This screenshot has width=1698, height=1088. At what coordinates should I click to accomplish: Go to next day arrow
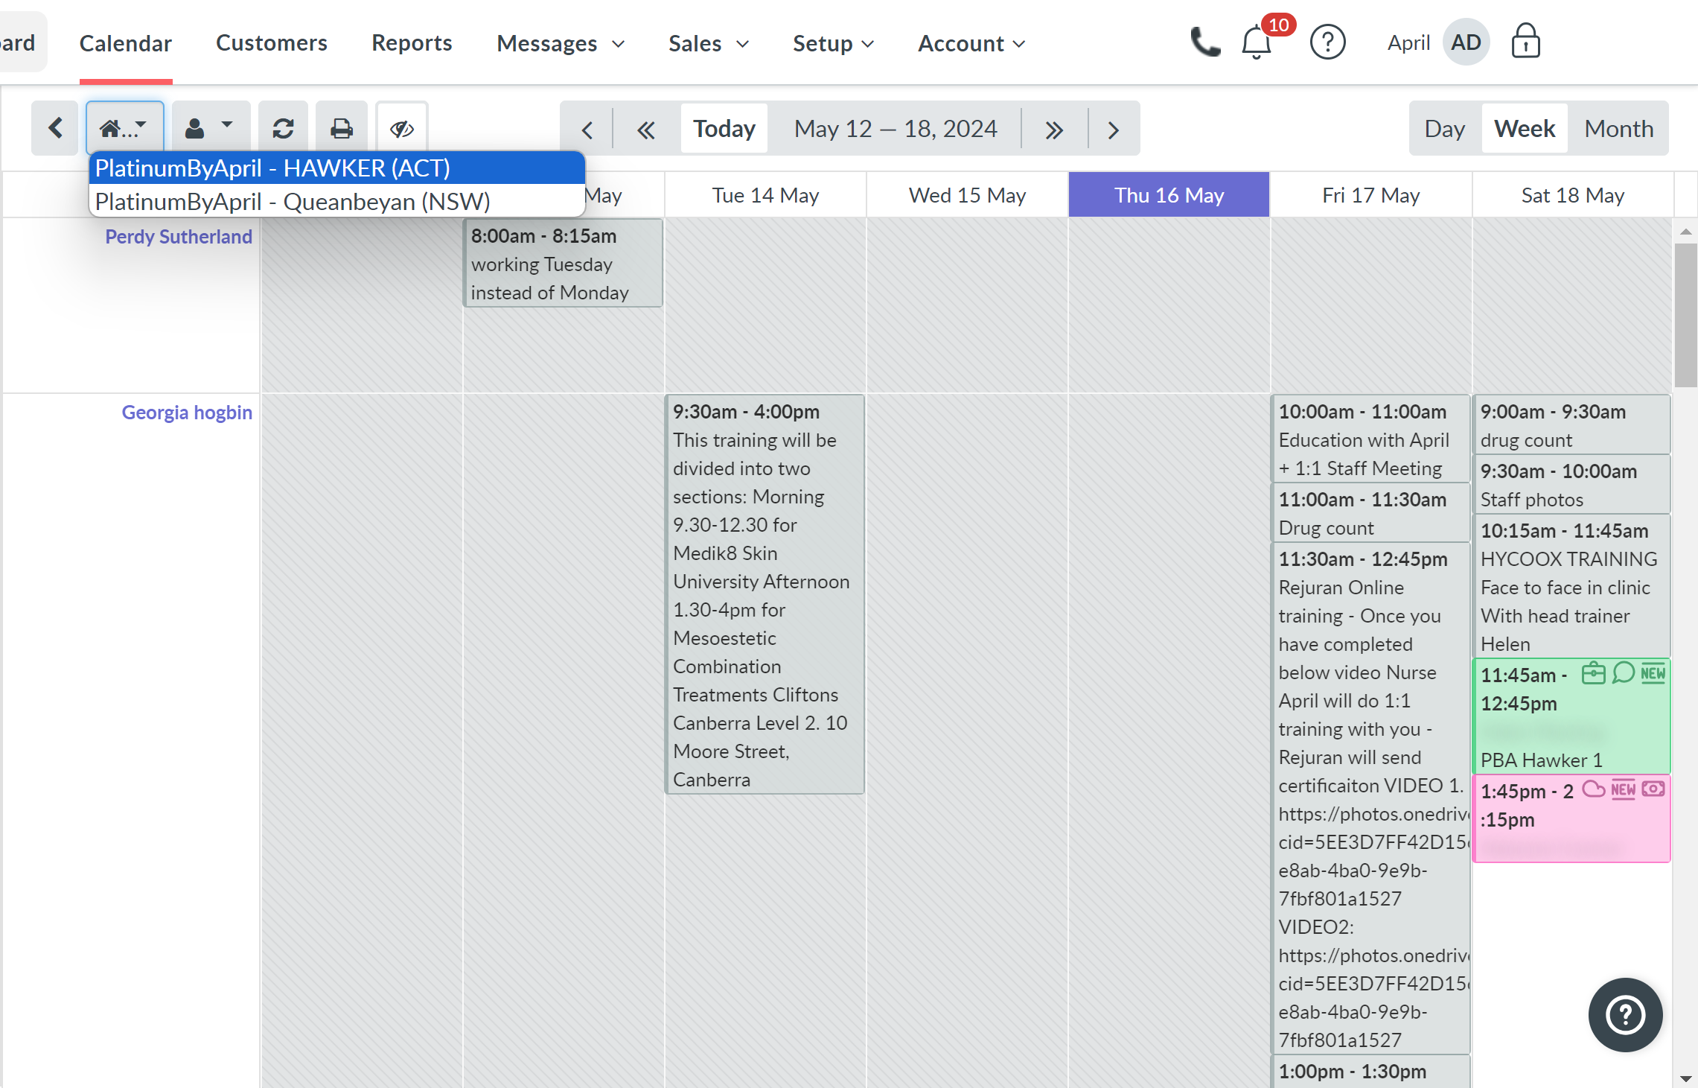click(x=1113, y=130)
